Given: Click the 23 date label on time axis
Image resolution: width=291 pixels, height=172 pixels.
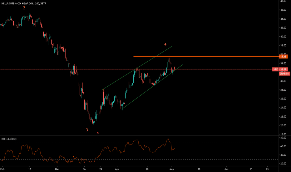Looking at the screenshot, I should (267, 169).
